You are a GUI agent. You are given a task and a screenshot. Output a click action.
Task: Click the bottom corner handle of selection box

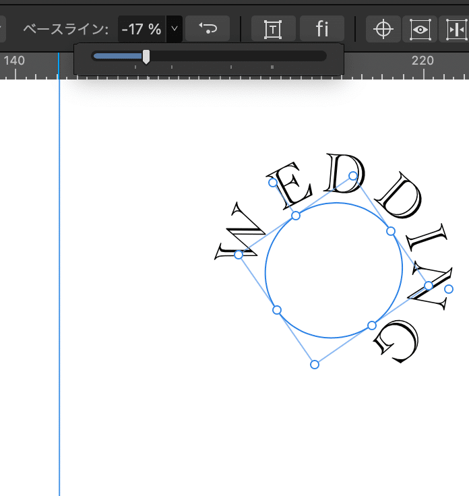pos(315,365)
